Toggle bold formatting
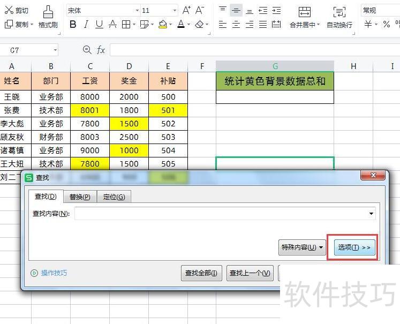 click(73, 25)
